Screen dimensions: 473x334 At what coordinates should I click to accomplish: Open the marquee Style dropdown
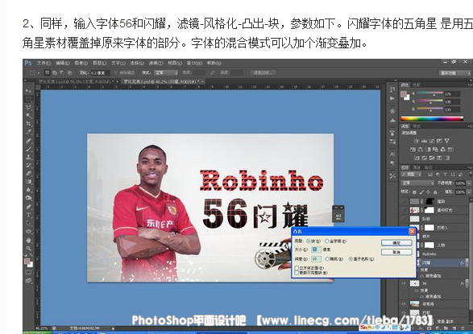(166, 73)
